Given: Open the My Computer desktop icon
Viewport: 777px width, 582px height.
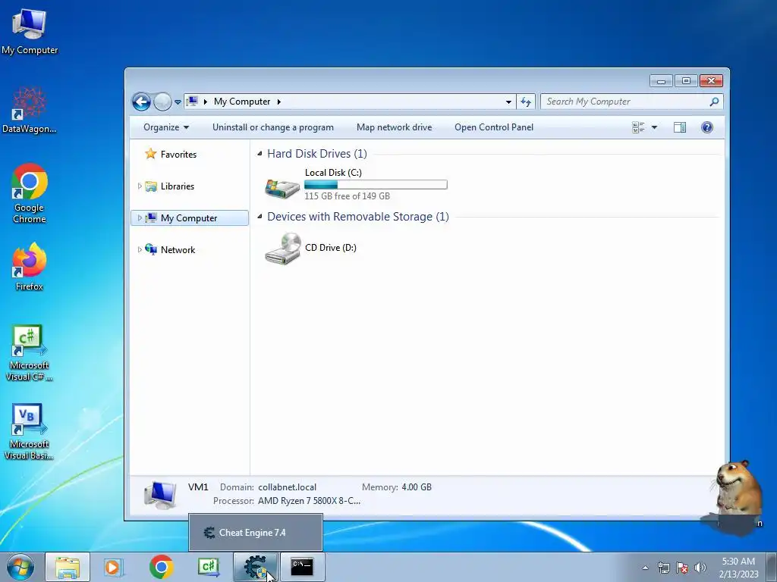Looking at the screenshot, I should (x=30, y=31).
